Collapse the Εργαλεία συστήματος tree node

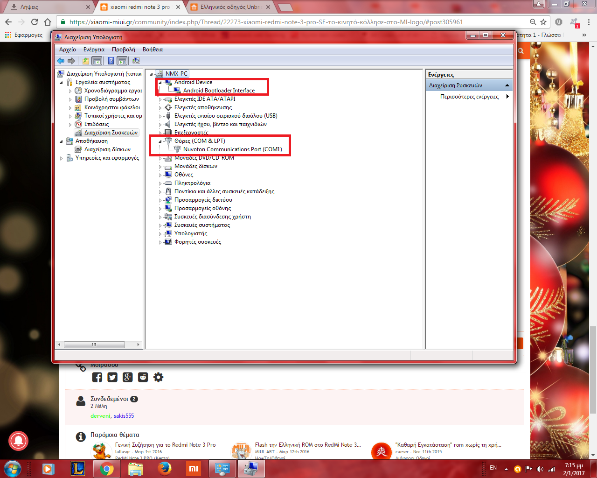coord(61,82)
